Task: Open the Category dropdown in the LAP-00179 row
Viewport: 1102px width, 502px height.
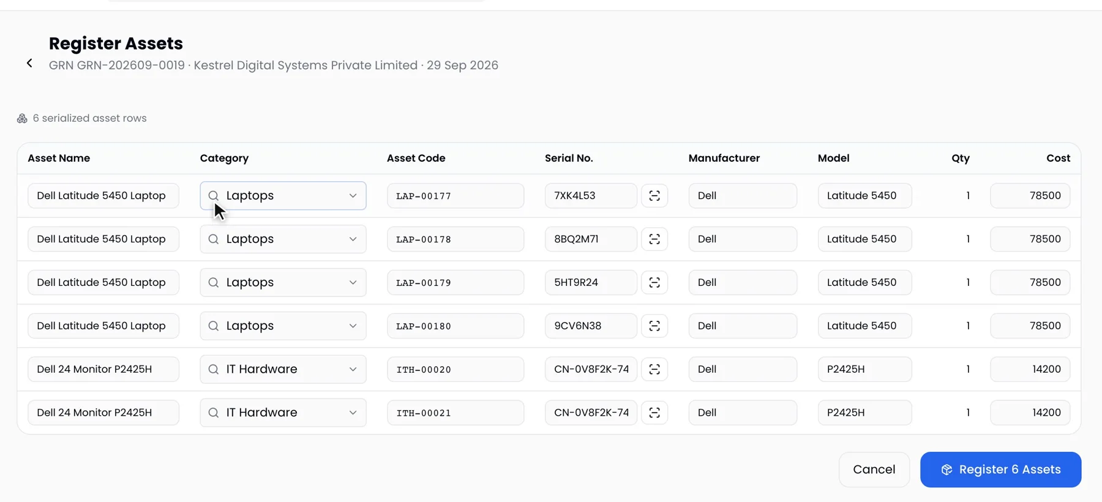Action: point(283,283)
